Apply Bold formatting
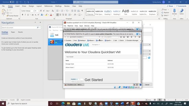The image size is (189, 106). click(22, 15)
